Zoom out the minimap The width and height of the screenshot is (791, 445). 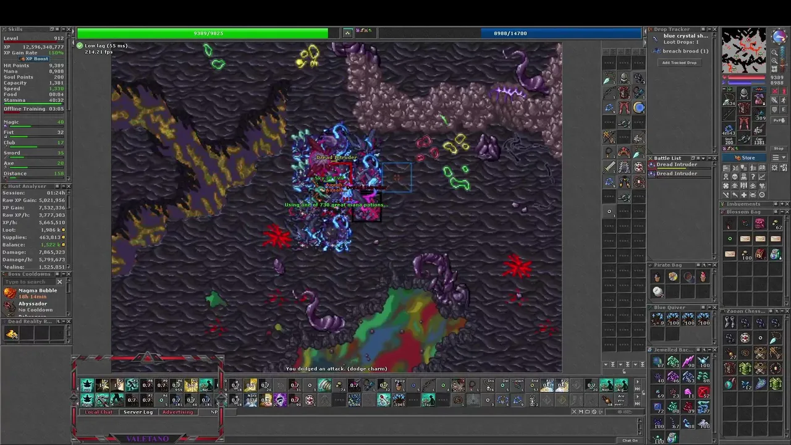coord(774,52)
